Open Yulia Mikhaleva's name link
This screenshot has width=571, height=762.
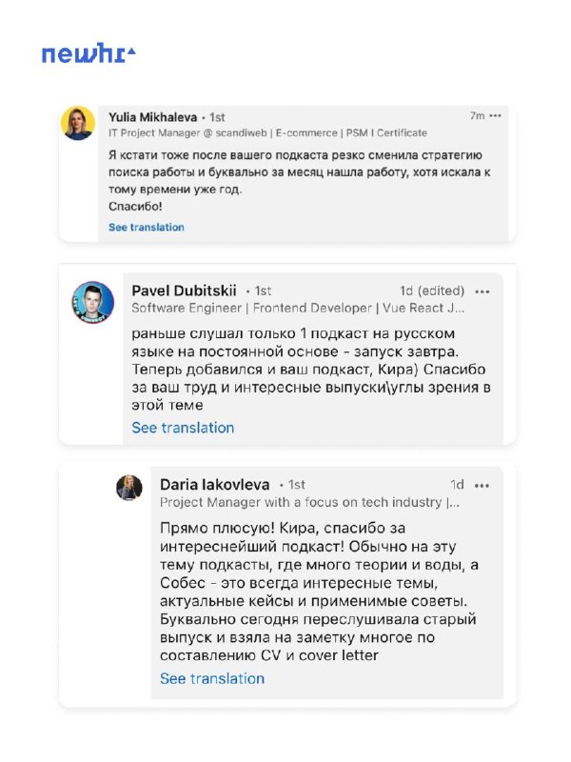click(152, 117)
